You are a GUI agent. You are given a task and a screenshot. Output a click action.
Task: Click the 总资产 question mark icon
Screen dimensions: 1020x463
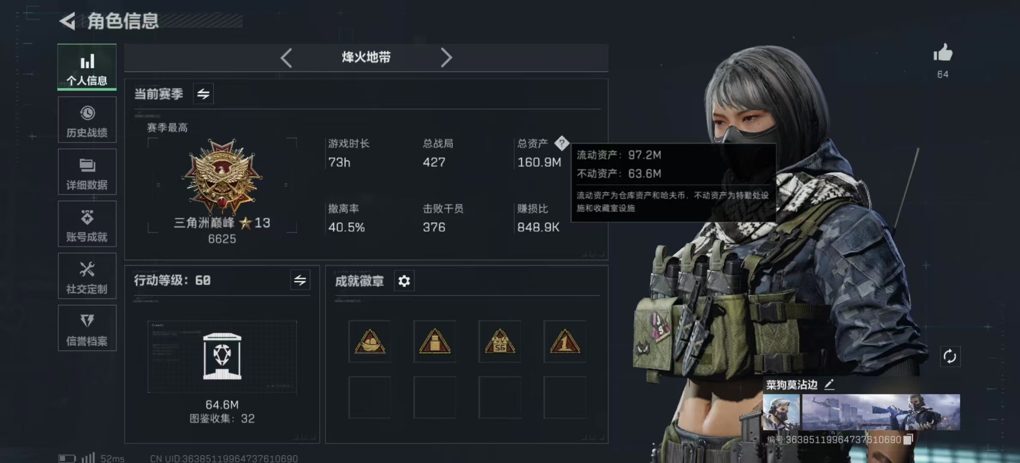pyautogui.click(x=562, y=143)
